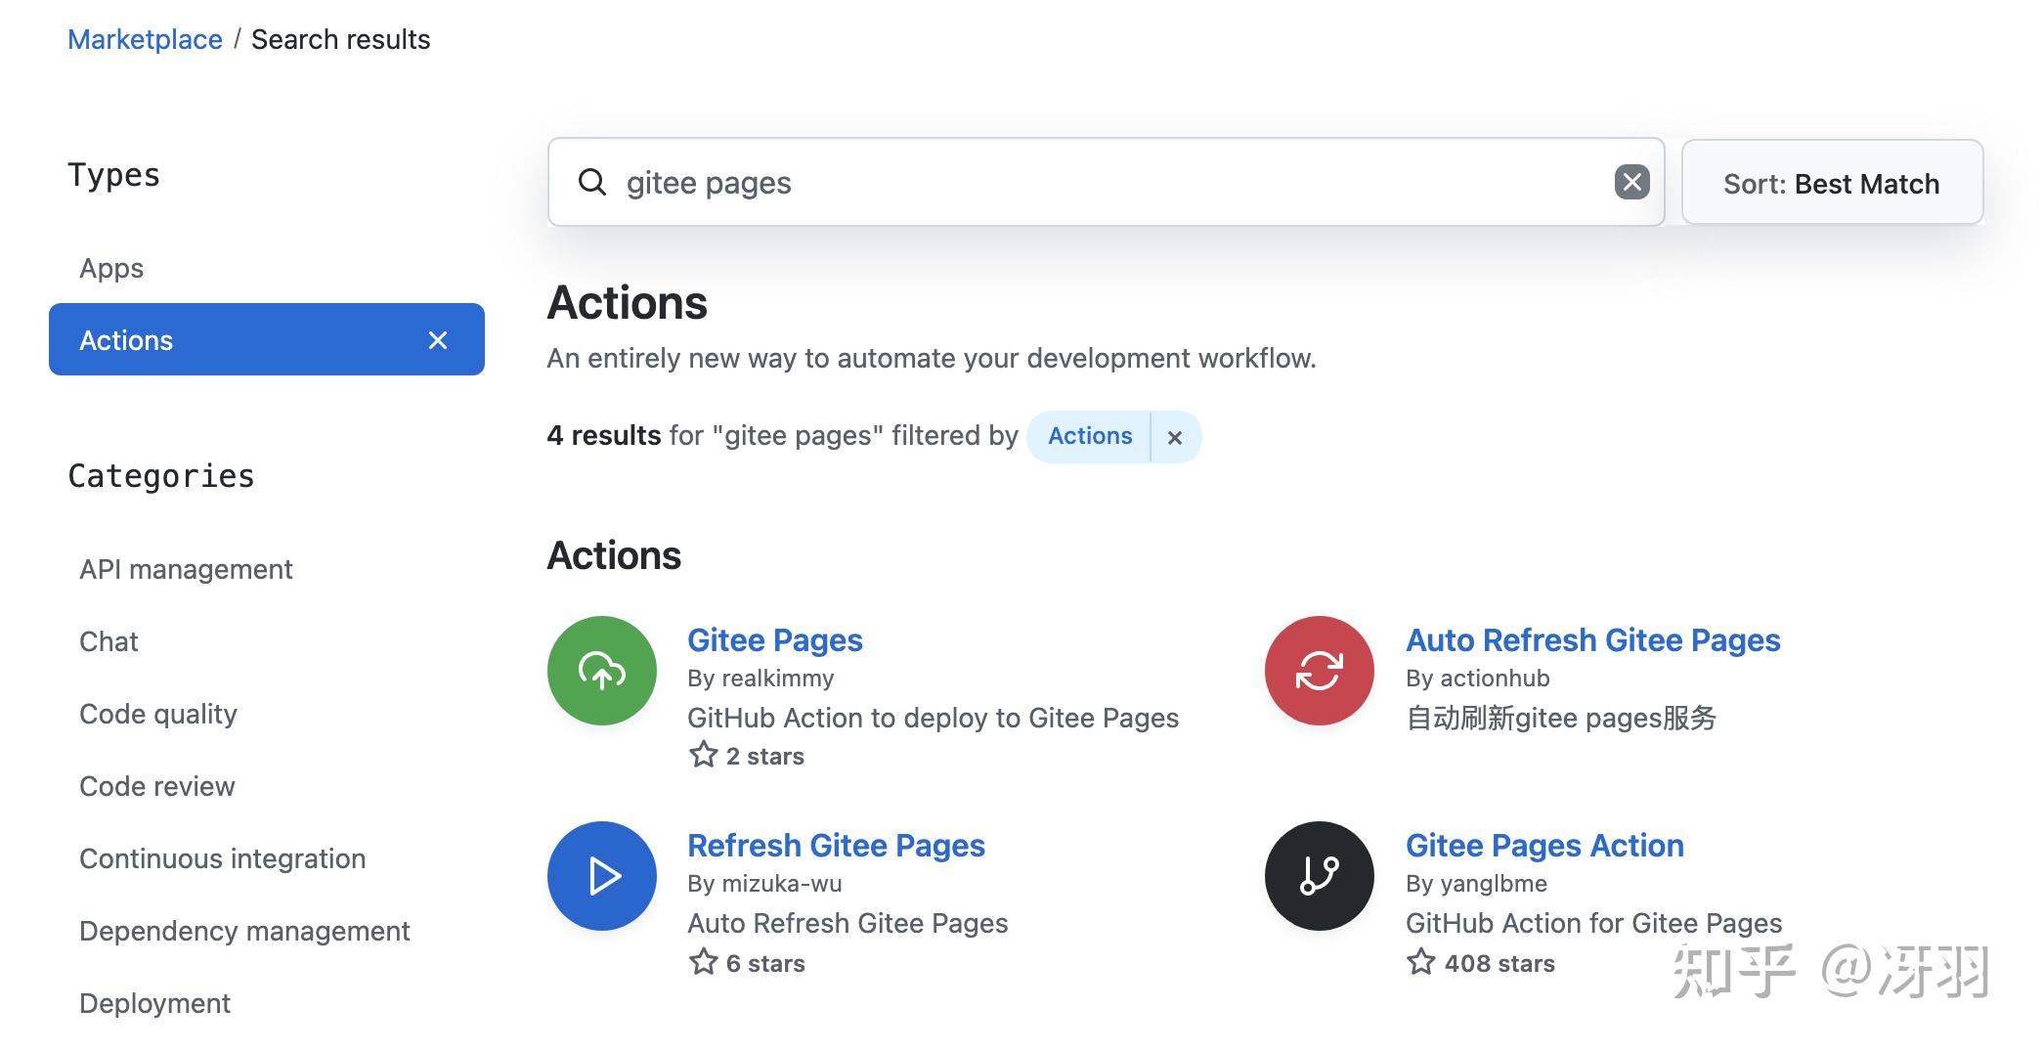Click the star icon beside 408 stars
Viewport: 2043px width, 1052px height.
pyautogui.click(x=1417, y=962)
